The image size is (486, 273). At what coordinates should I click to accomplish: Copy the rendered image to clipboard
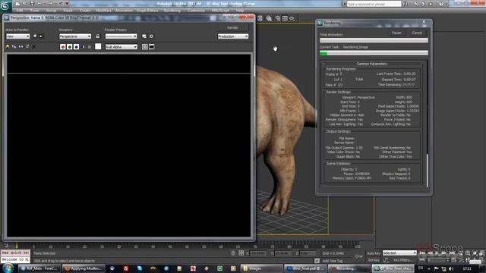coord(14,47)
